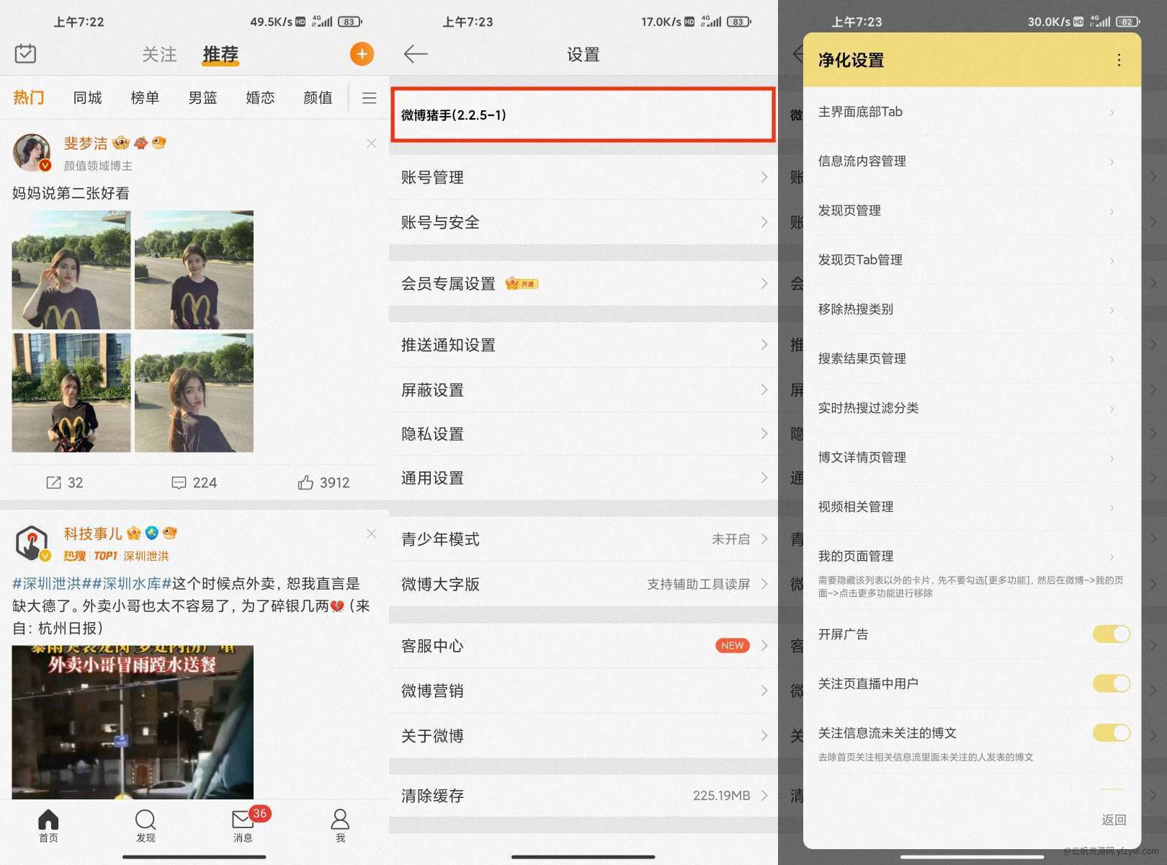Screen dimensions: 1167x865
Task: Go to 首页 home tab icon
Action: 48,825
